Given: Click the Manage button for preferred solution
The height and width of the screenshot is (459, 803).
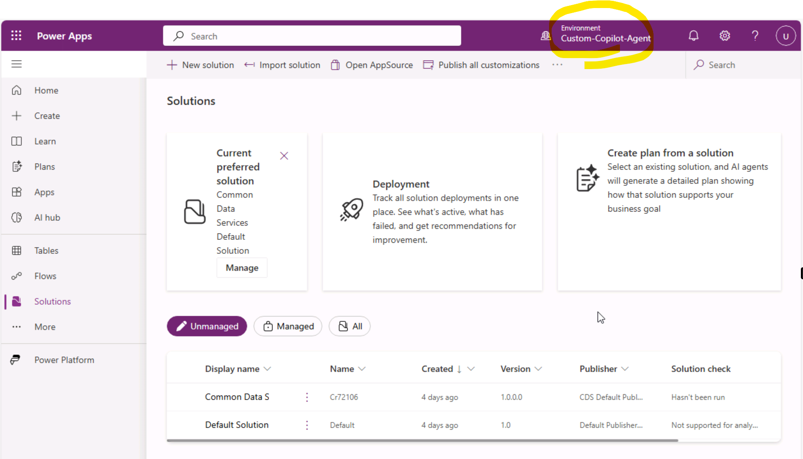Looking at the screenshot, I should 242,268.
